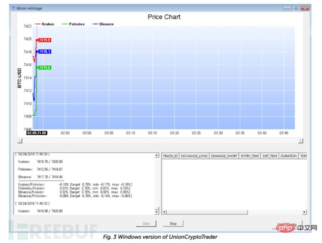This screenshot has height=243, width=322.
Task: Click the Binance/Poloniex spread line
Action: click(x=75, y=196)
